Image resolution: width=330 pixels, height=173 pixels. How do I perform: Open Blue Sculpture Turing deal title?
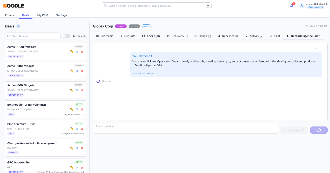[22, 124]
